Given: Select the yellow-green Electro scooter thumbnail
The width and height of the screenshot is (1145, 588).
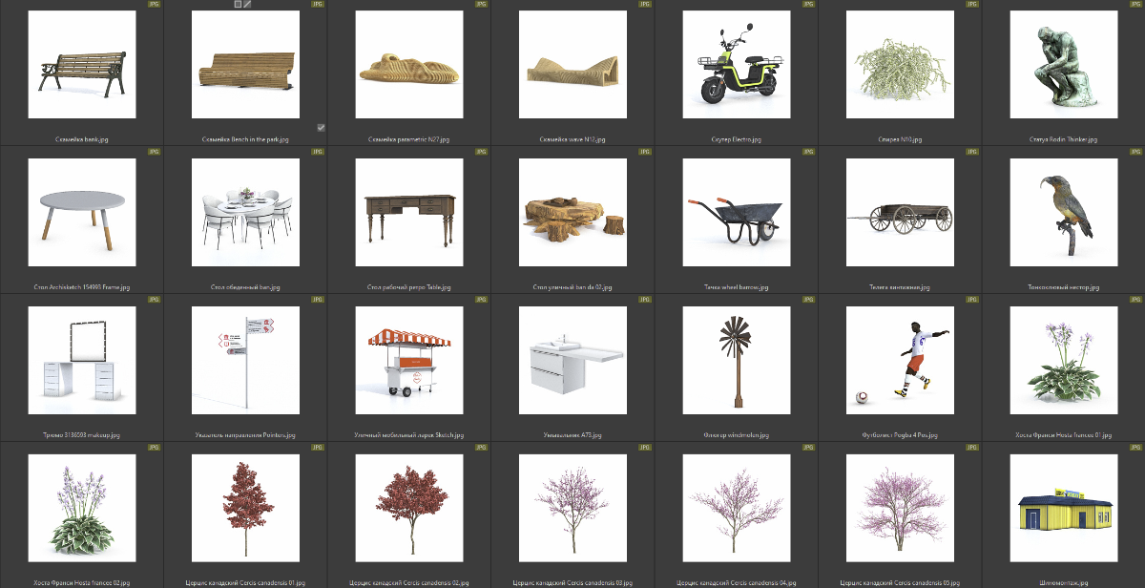Looking at the screenshot, I should 737,65.
